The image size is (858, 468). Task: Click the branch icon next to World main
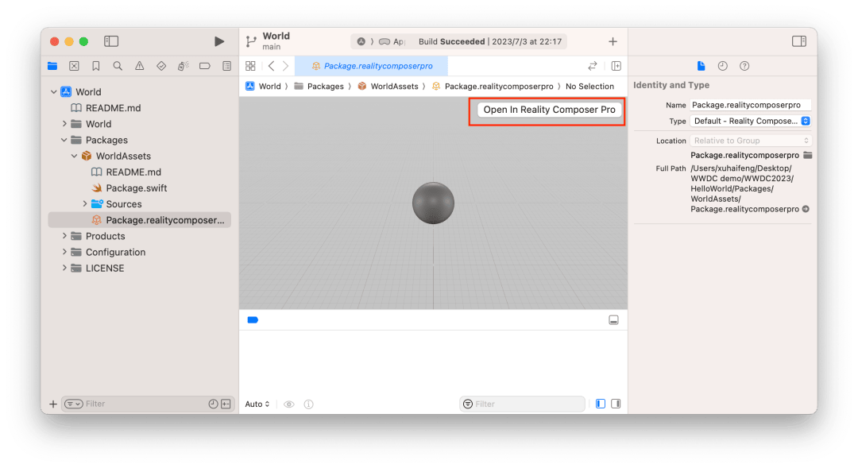pyautogui.click(x=251, y=41)
